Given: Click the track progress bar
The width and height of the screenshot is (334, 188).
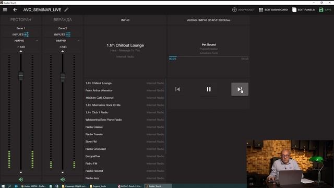Looking at the screenshot, I should coord(209,56).
